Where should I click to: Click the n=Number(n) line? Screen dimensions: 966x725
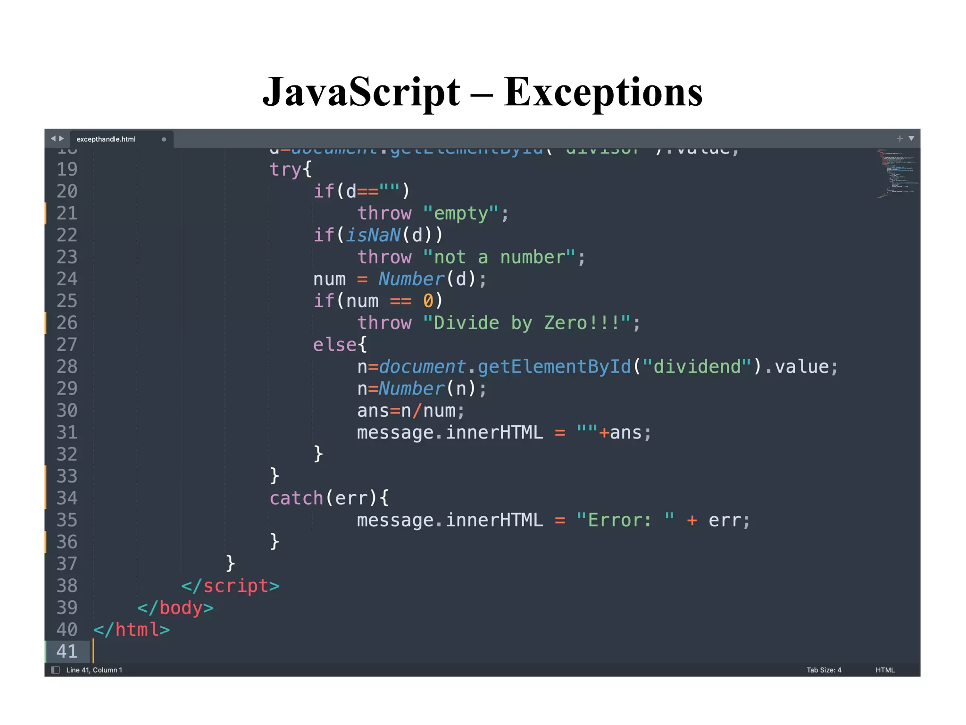pos(422,388)
